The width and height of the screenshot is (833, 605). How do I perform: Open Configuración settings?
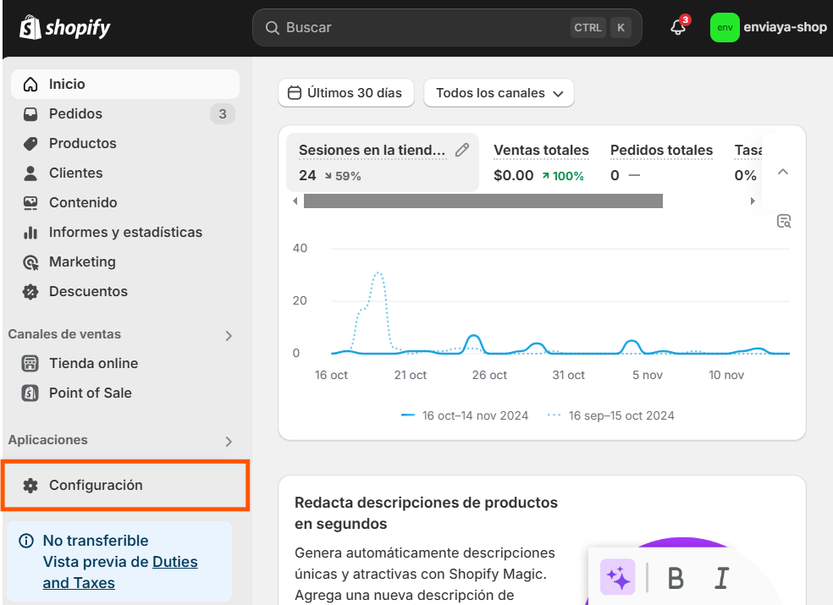[125, 486]
